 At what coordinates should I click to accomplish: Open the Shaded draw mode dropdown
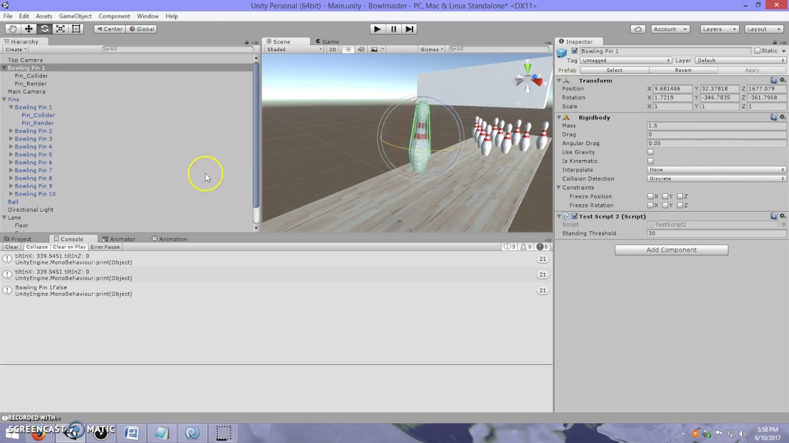pyautogui.click(x=294, y=49)
